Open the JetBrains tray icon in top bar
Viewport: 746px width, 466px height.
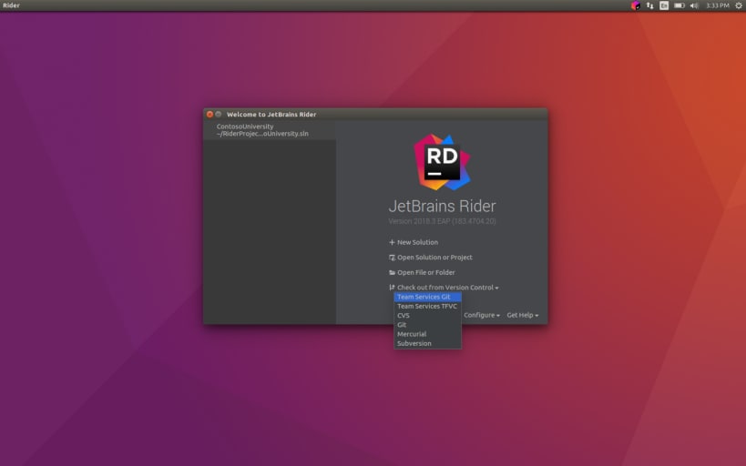pos(635,5)
